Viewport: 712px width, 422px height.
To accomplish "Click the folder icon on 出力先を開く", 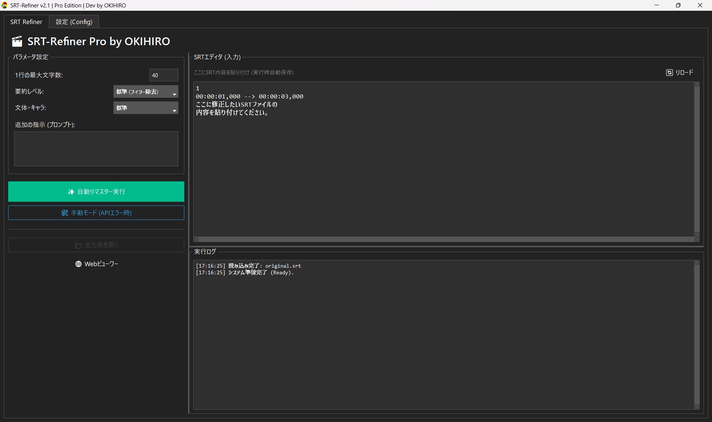I will pos(79,245).
